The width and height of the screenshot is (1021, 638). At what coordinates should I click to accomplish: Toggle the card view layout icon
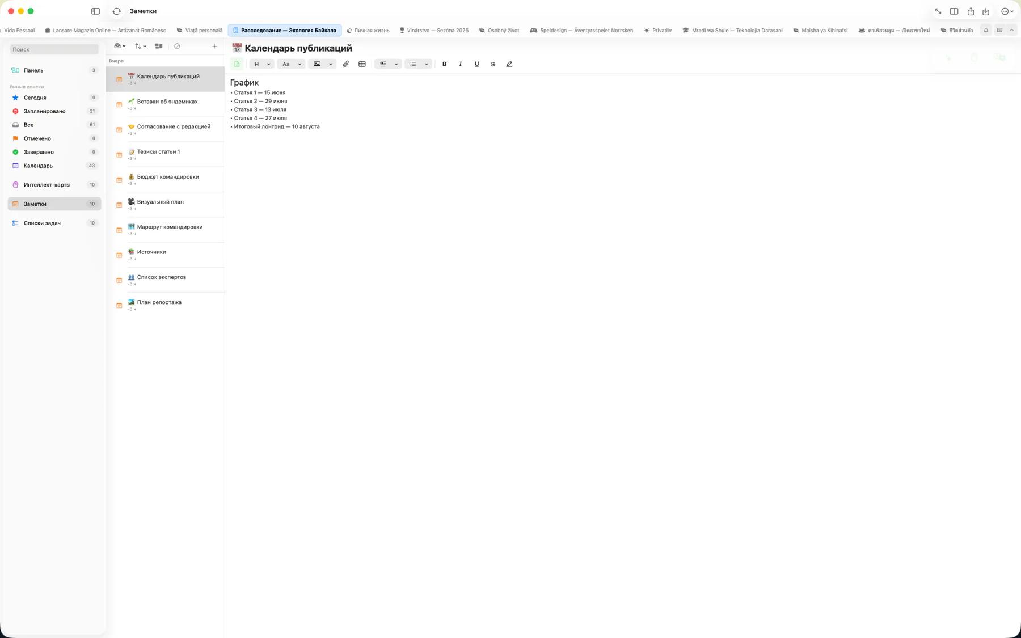click(x=159, y=47)
